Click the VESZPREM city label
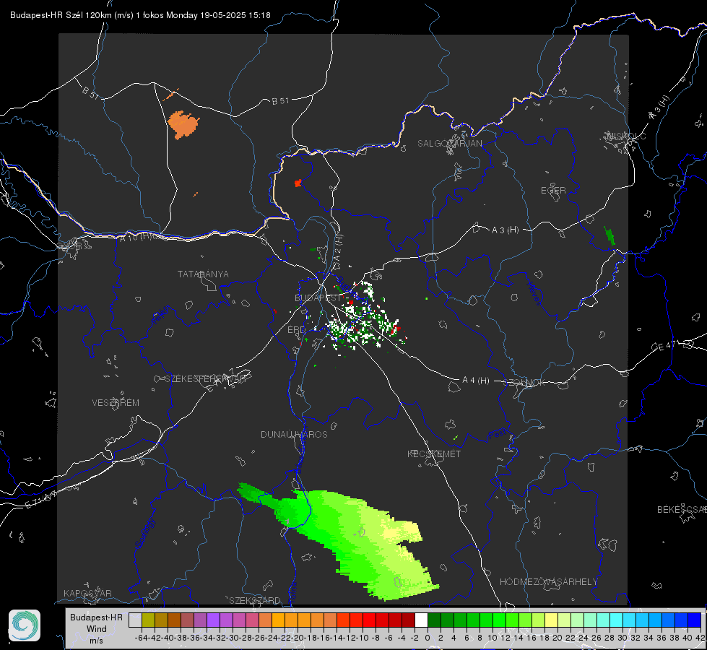Viewport: 707px width, 650px height. [x=116, y=403]
